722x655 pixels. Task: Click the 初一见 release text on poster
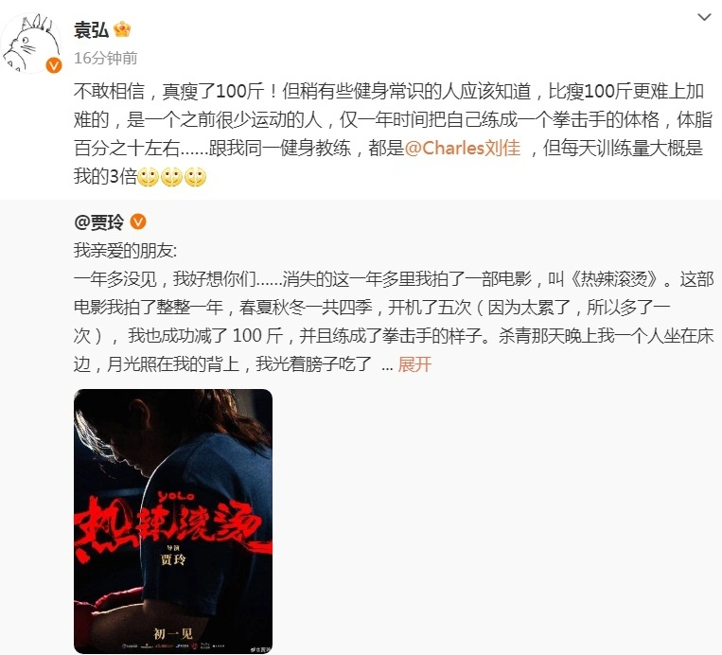[173, 634]
